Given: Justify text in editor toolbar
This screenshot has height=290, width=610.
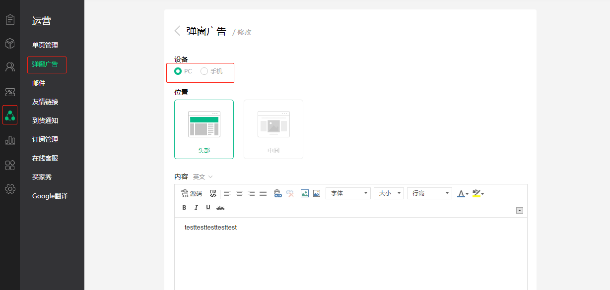Looking at the screenshot, I should click(x=263, y=193).
